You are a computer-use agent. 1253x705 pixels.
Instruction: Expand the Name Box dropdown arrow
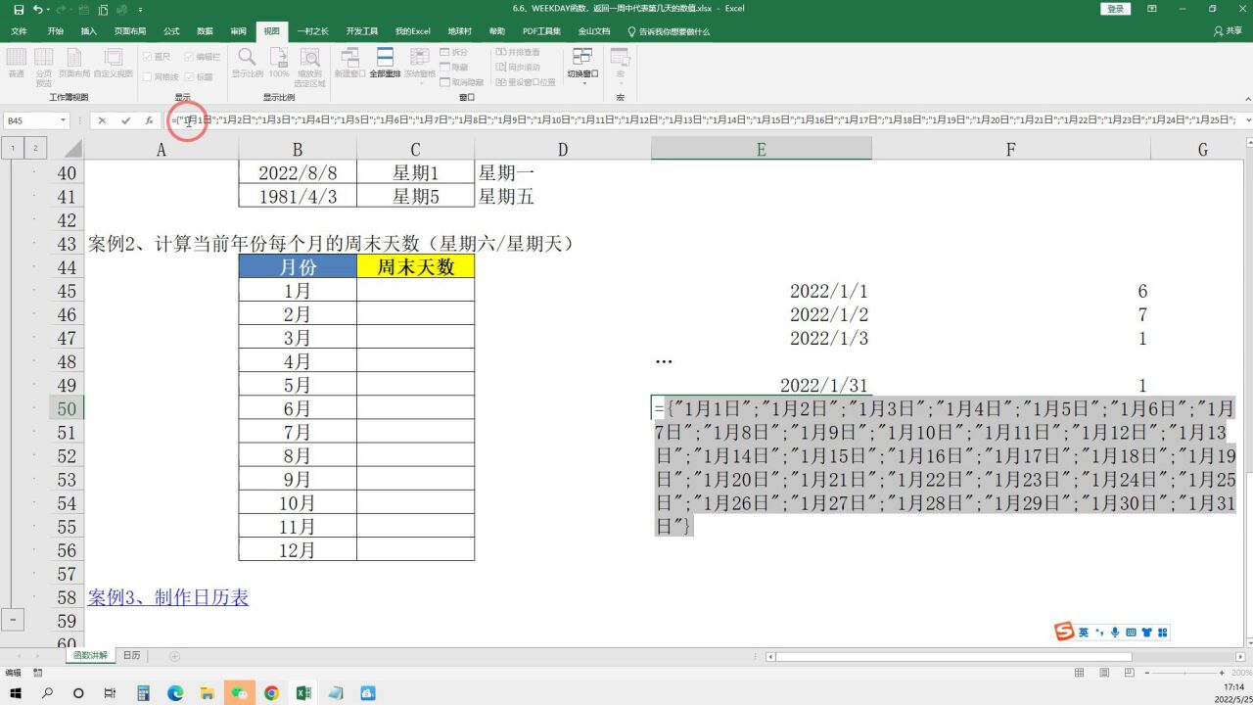click(x=64, y=120)
